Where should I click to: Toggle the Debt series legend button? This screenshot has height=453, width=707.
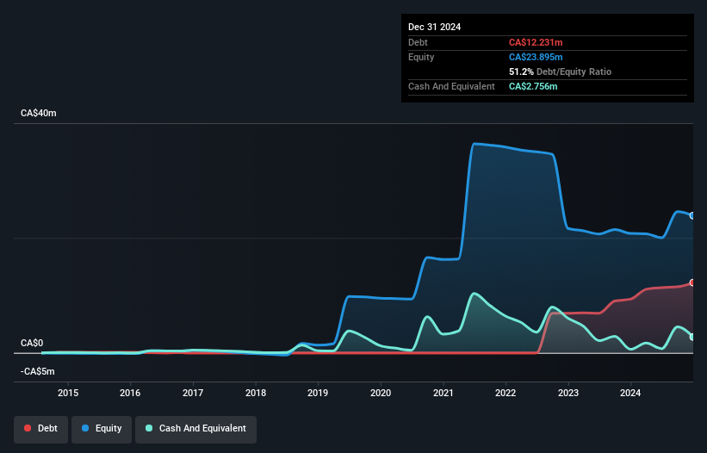coord(41,429)
